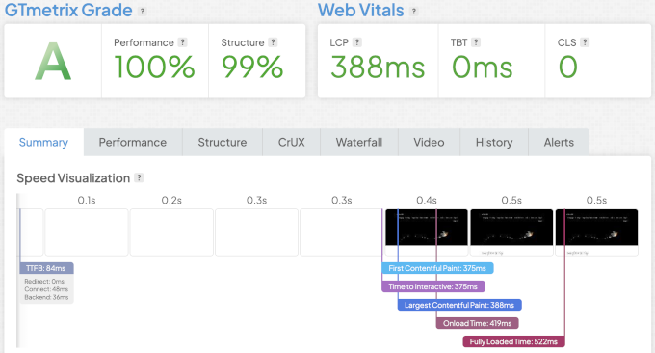Click First Contentful Paint: 375ms marker
This screenshot has height=353, width=655.
pyautogui.click(x=437, y=268)
